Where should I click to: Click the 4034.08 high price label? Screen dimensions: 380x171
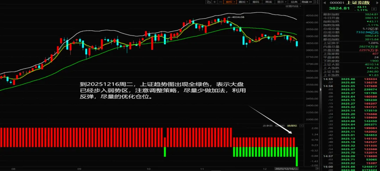[x=238, y=17]
